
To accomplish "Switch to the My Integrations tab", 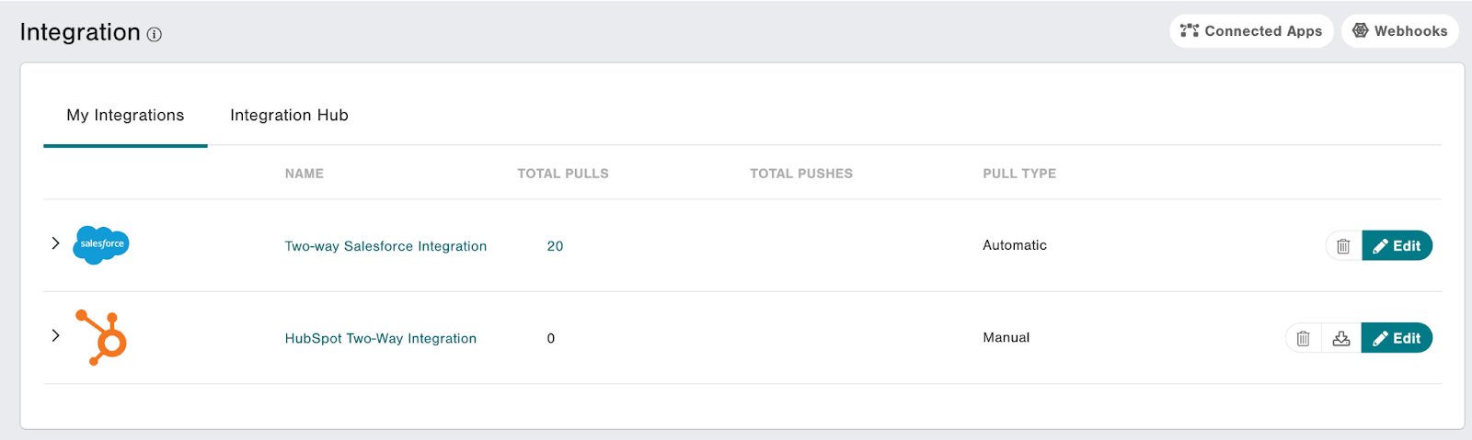I will pyautogui.click(x=125, y=116).
